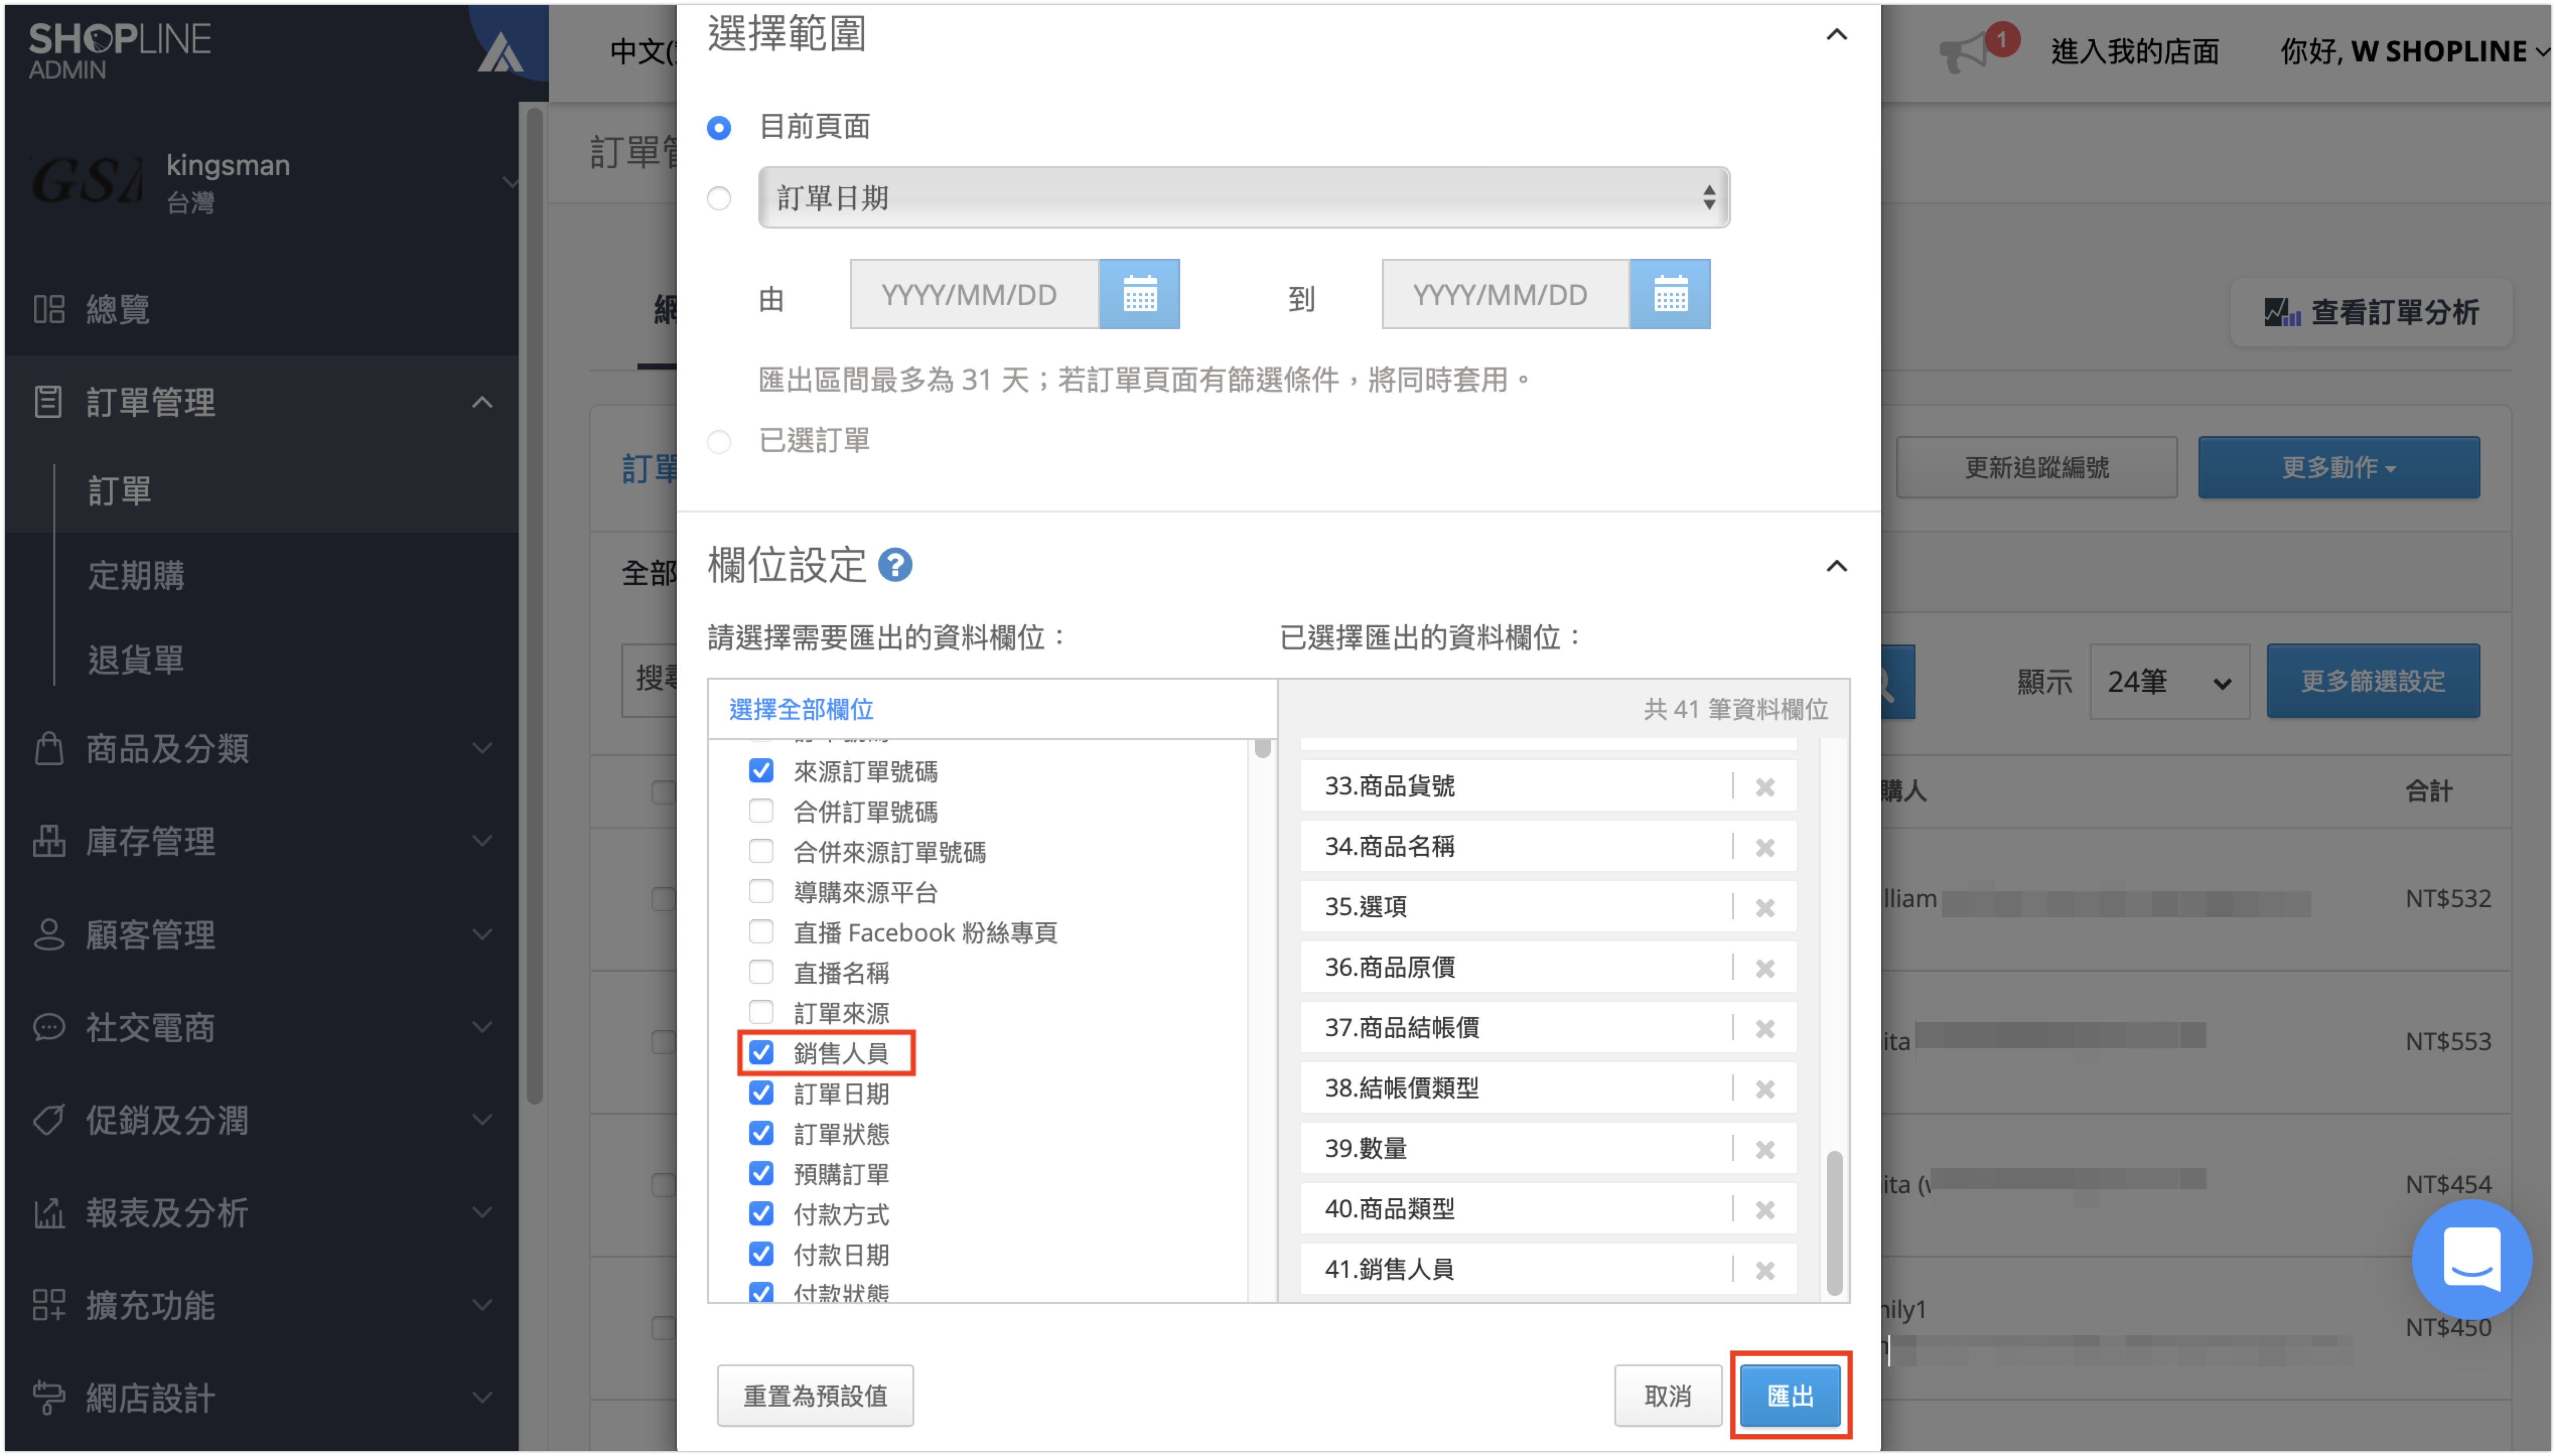Click the 報表及分析 chart icon
This screenshot has height=1456, width=2556.
[48, 1213]
